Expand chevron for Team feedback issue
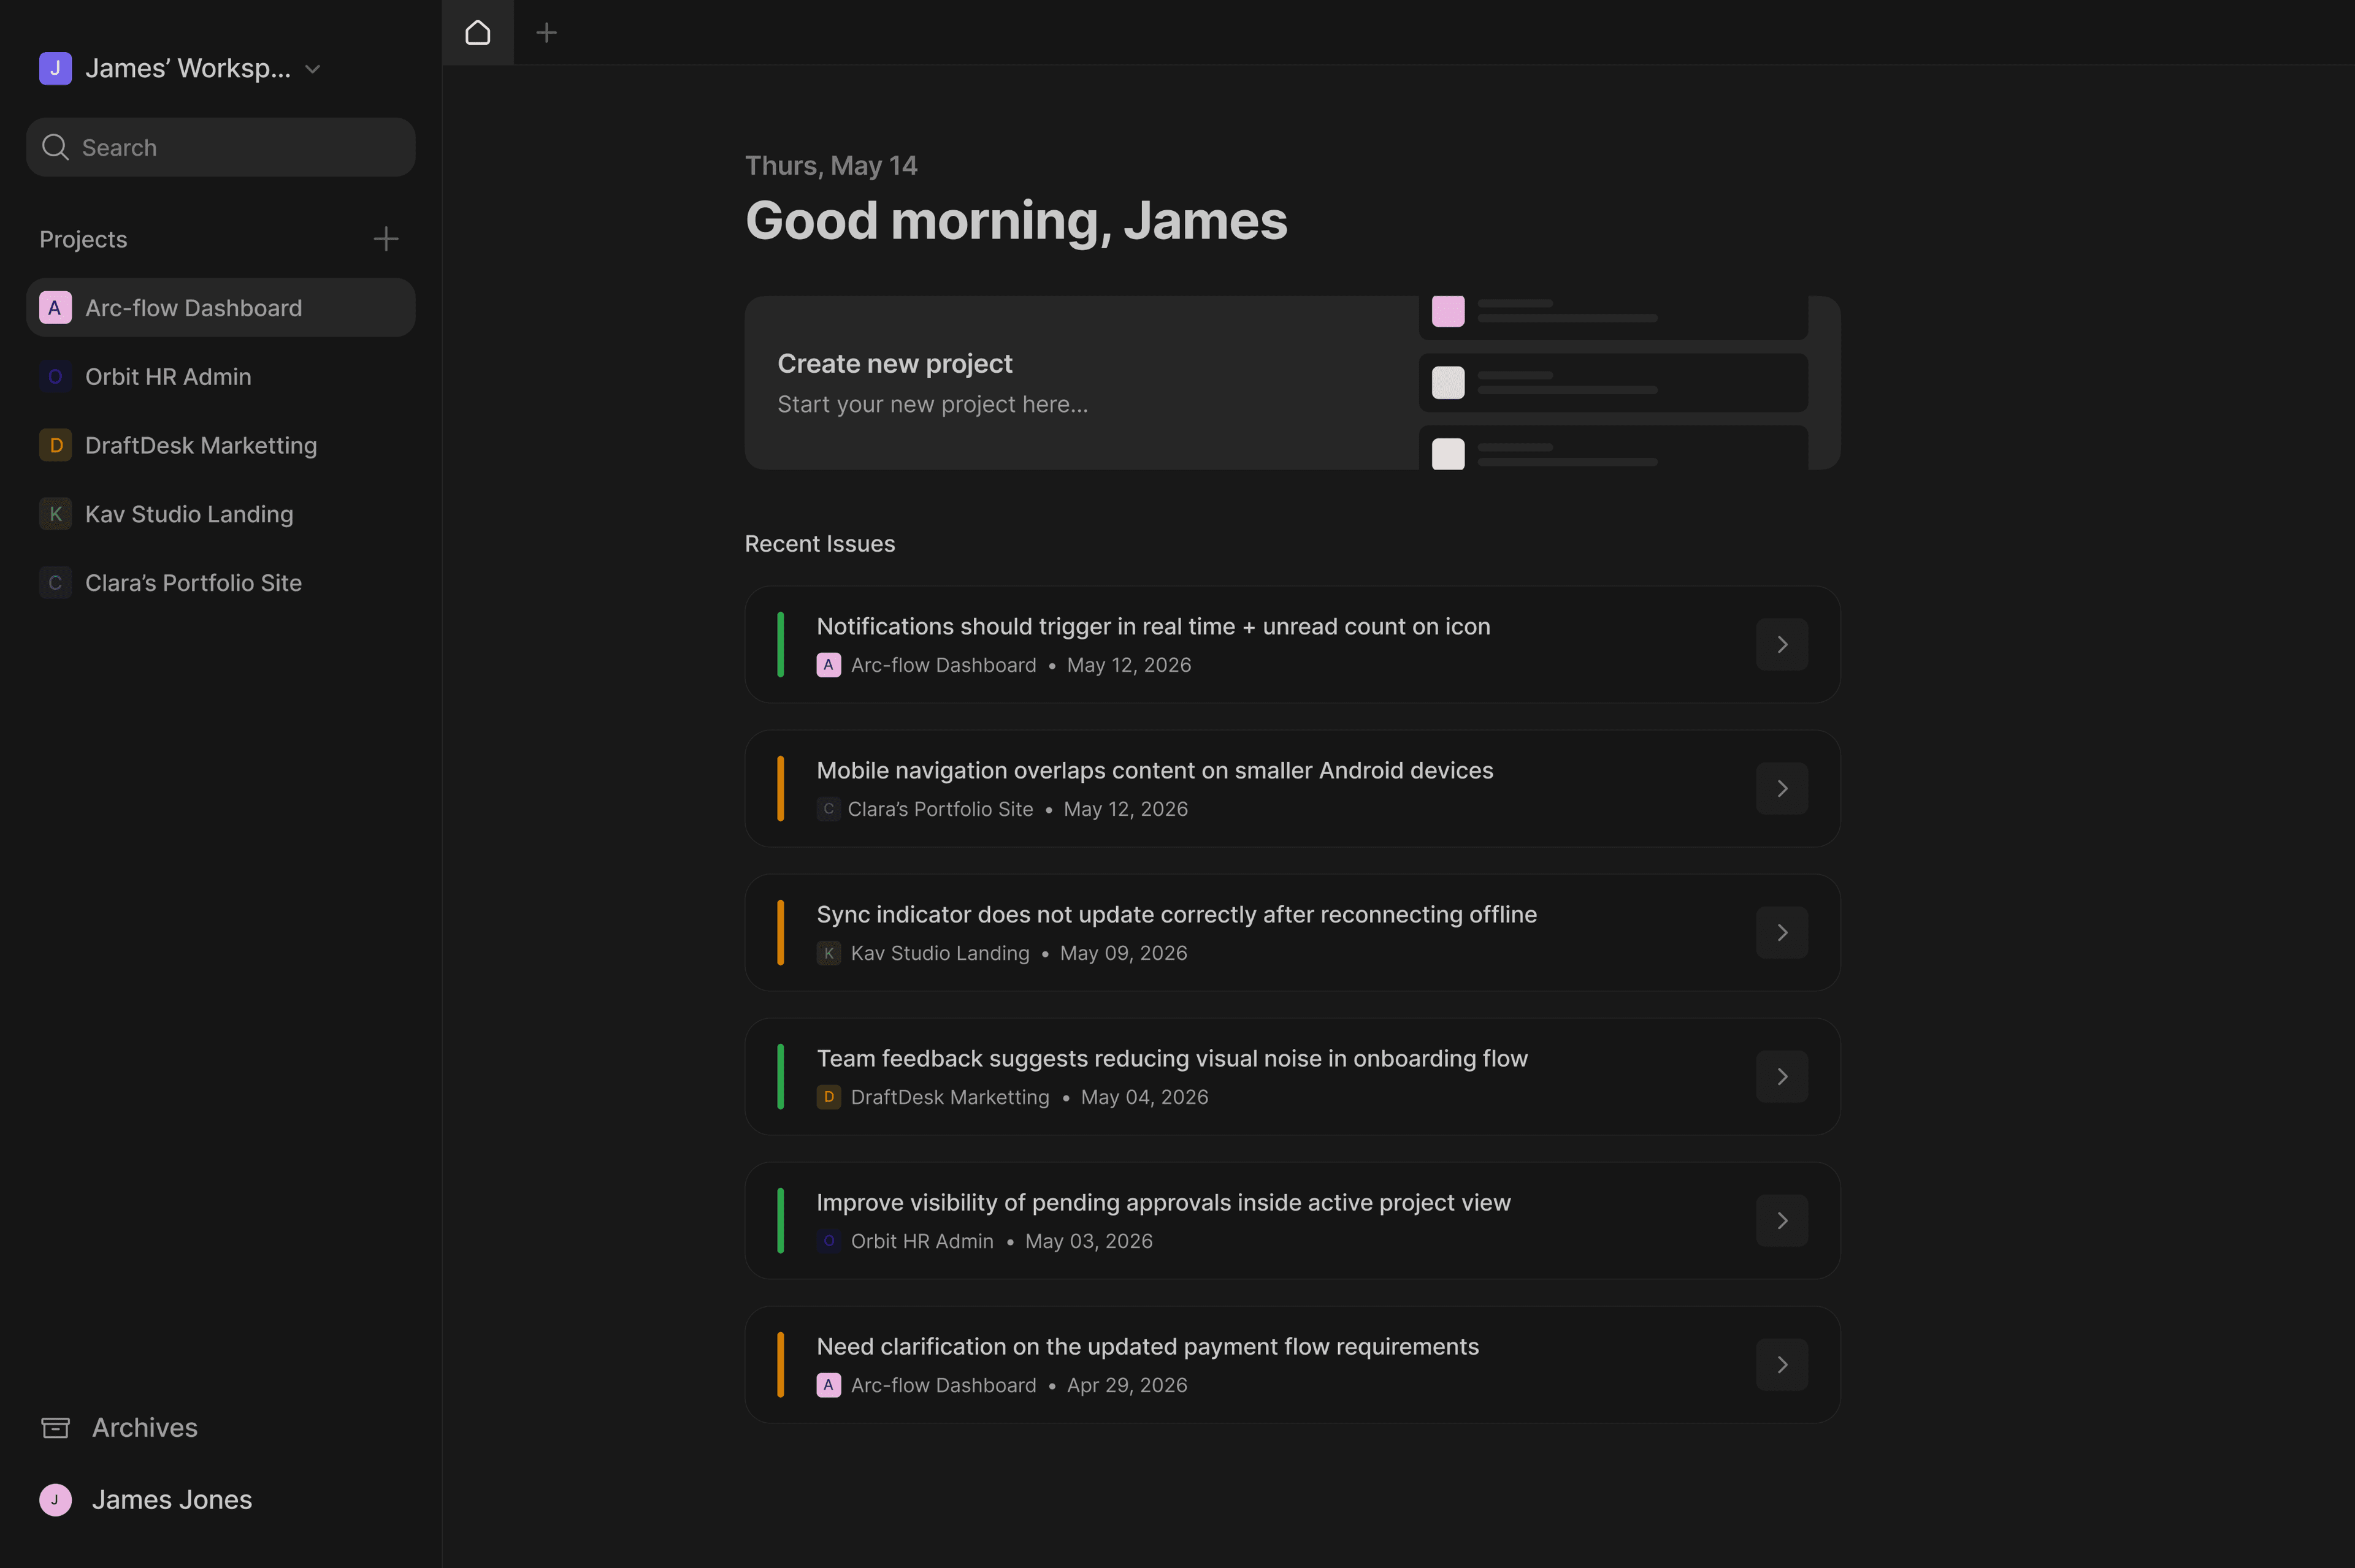The image size is (2355, 1568). [x=1782, y=1076]
